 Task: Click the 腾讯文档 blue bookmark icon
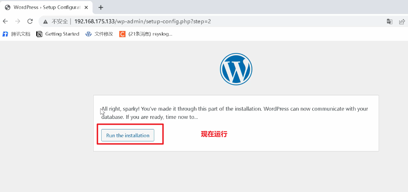[5, 34]
